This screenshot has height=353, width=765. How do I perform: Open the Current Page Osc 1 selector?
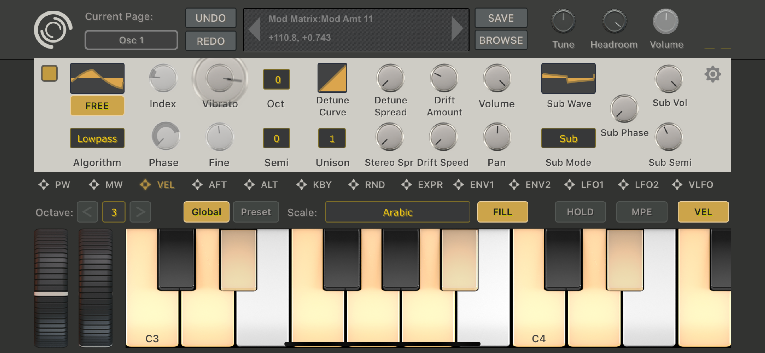tap(131, 40)
